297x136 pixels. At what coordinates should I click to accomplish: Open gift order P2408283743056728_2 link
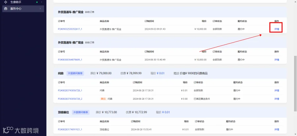click(x=70, y=99)
